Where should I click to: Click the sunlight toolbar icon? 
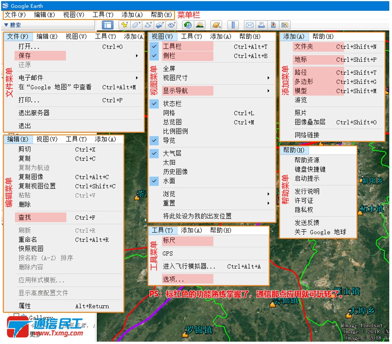200,25
